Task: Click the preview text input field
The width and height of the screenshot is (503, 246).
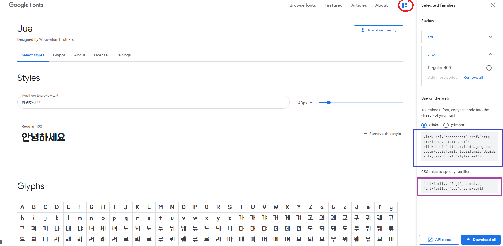Action: pyautogui.click(x=154, y=102)
